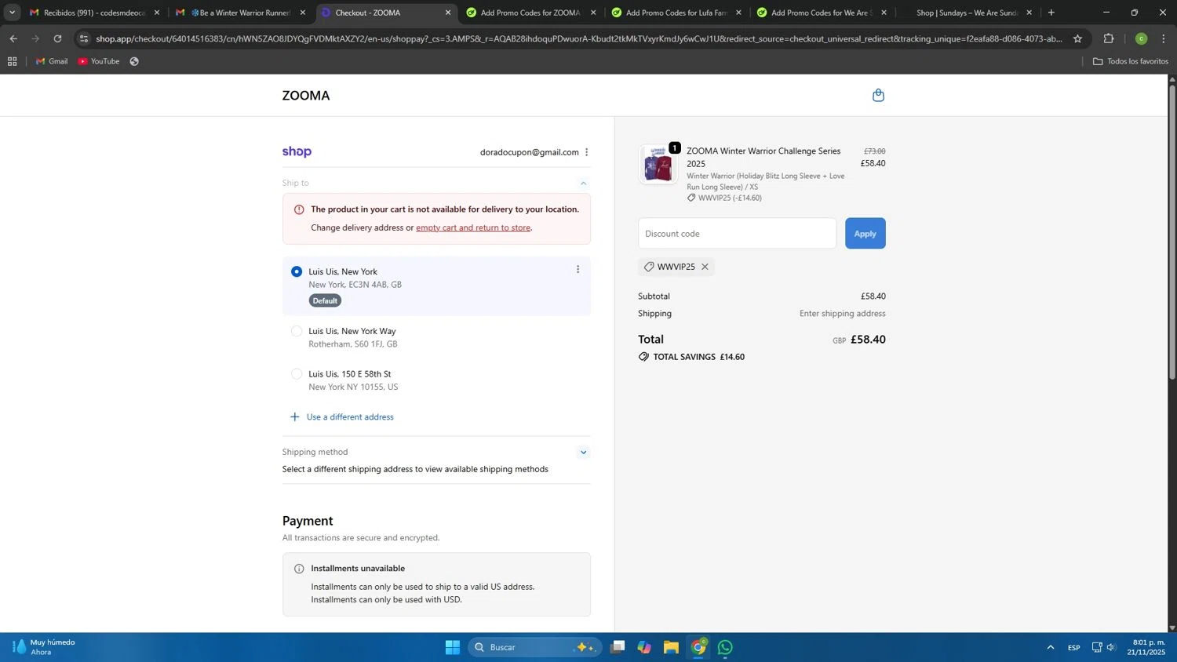Open the shopping bag cart icon
The width and height of the screenshot is (1177, 662).
tap(878, 96)
